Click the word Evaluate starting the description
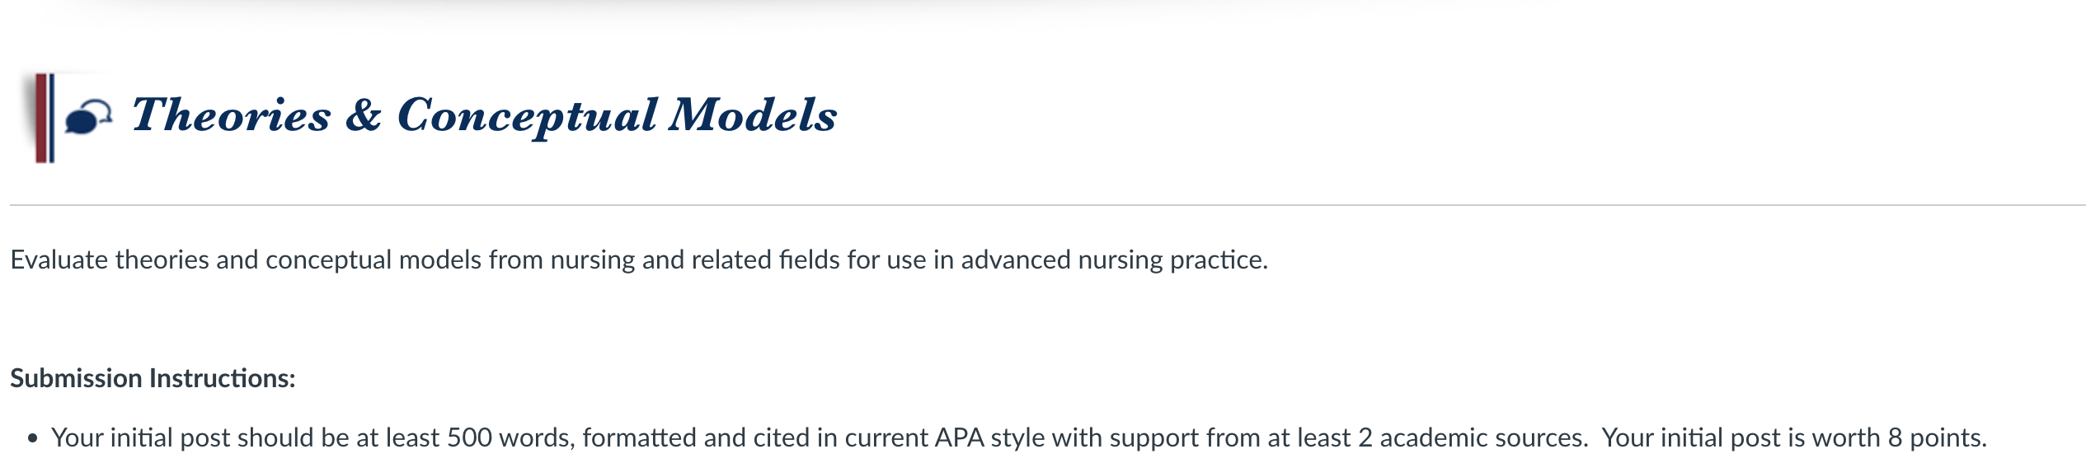The image size is (2086, 463). [x=59, y=260]
